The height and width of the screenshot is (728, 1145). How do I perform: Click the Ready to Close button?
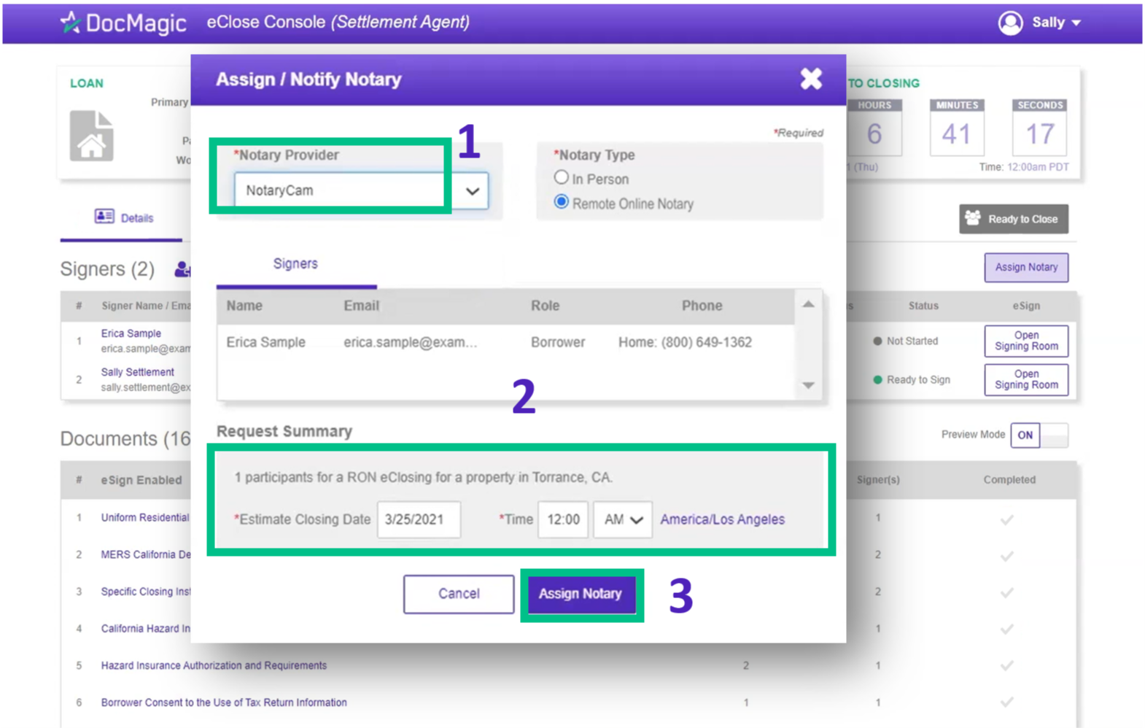point(1013,219)
